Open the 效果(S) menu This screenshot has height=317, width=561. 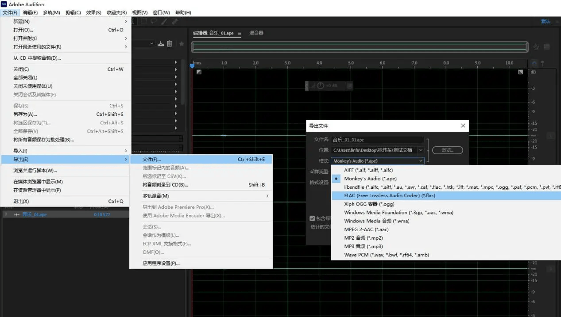click(93, 12)
